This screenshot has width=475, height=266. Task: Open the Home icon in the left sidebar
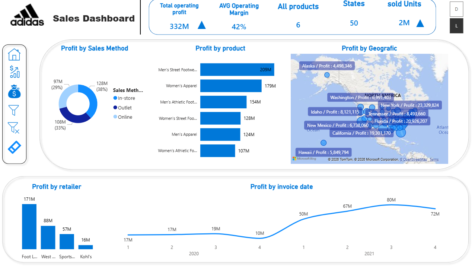pyautogui.click(x=14, y=54)
